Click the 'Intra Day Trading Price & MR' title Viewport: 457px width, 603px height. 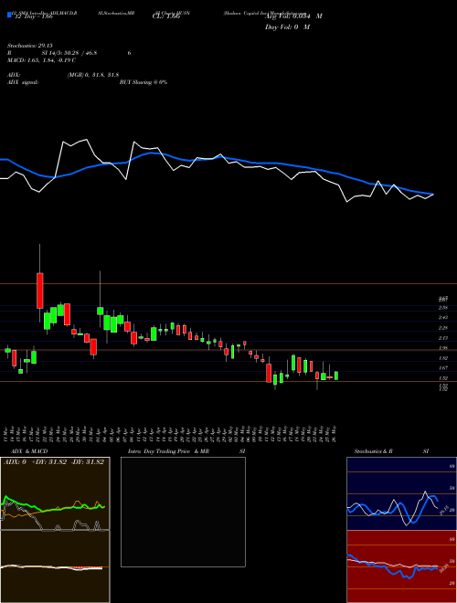coord(168,451)
